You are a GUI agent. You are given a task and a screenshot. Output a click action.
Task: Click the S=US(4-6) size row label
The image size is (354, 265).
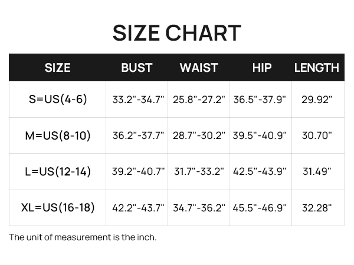tap(58, 99)
